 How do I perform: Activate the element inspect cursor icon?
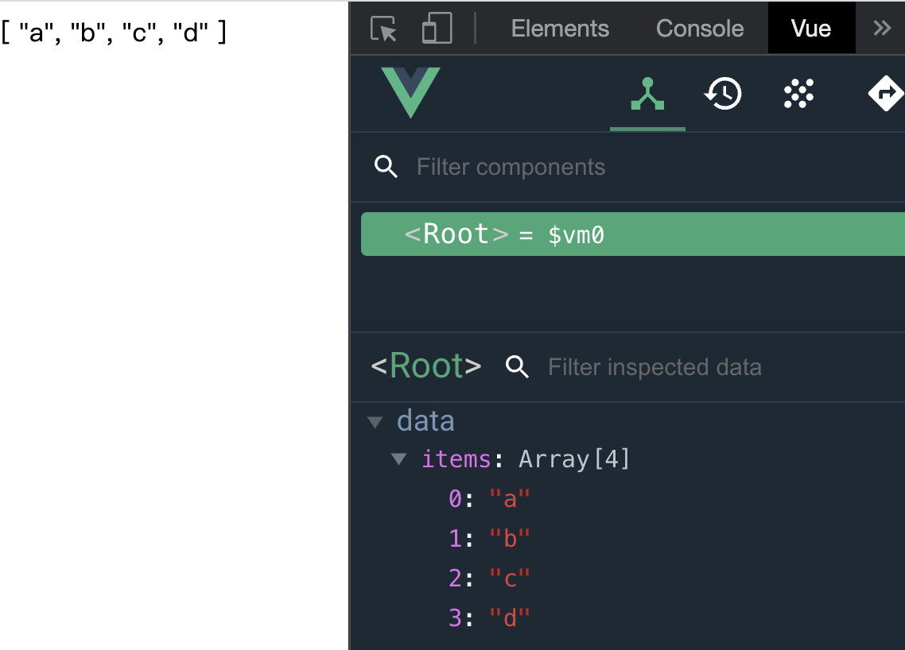384,27
